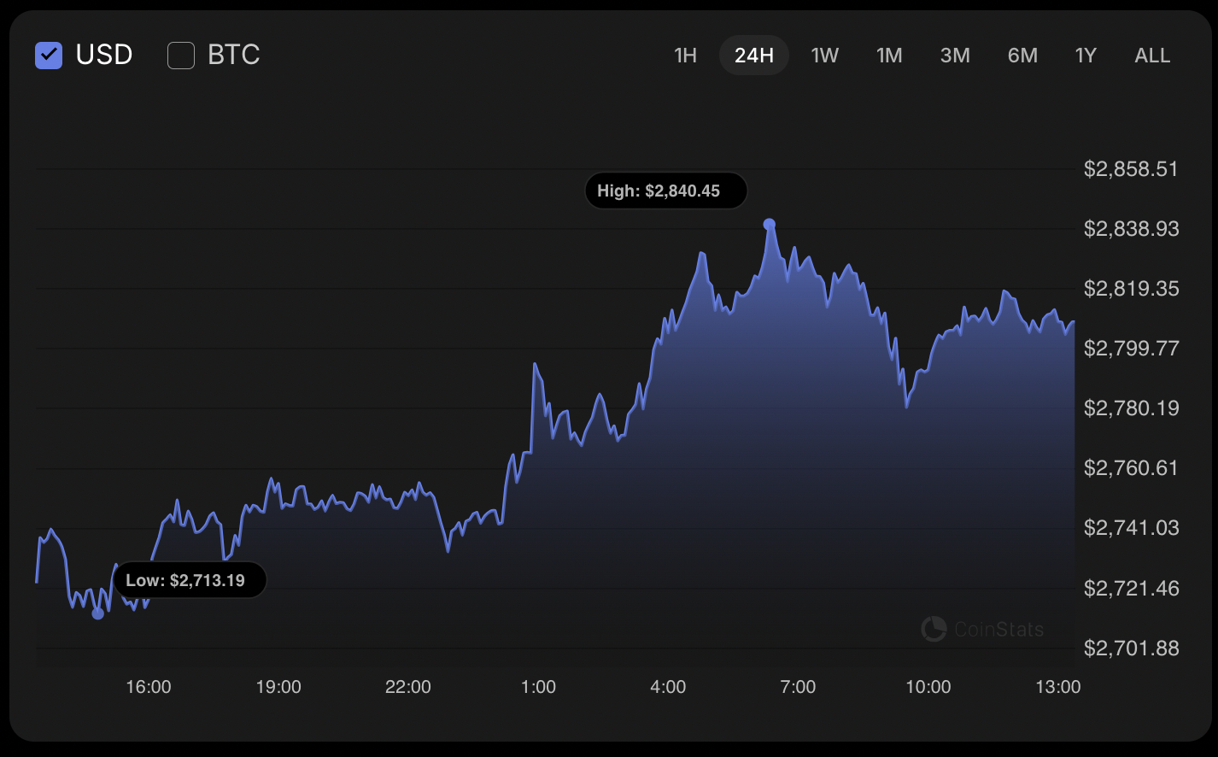The width and height of the screenshot is (1218, 757).
Task: Click the Low: $2,713.19 tooltip
Action: point(190,579)
